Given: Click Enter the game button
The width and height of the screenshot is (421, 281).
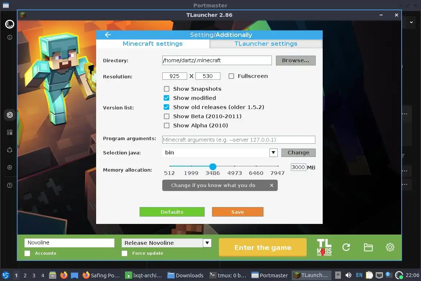Looking at the screenshot, I should click(263, 247).
